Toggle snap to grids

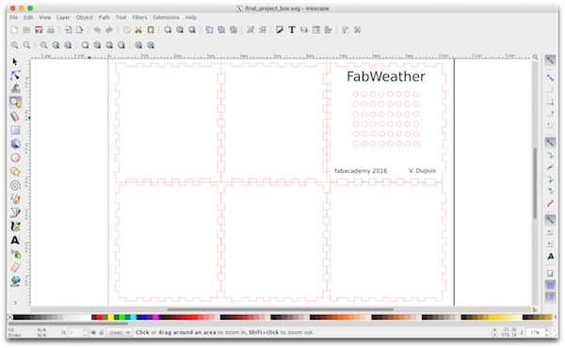(x=550, y=286)
